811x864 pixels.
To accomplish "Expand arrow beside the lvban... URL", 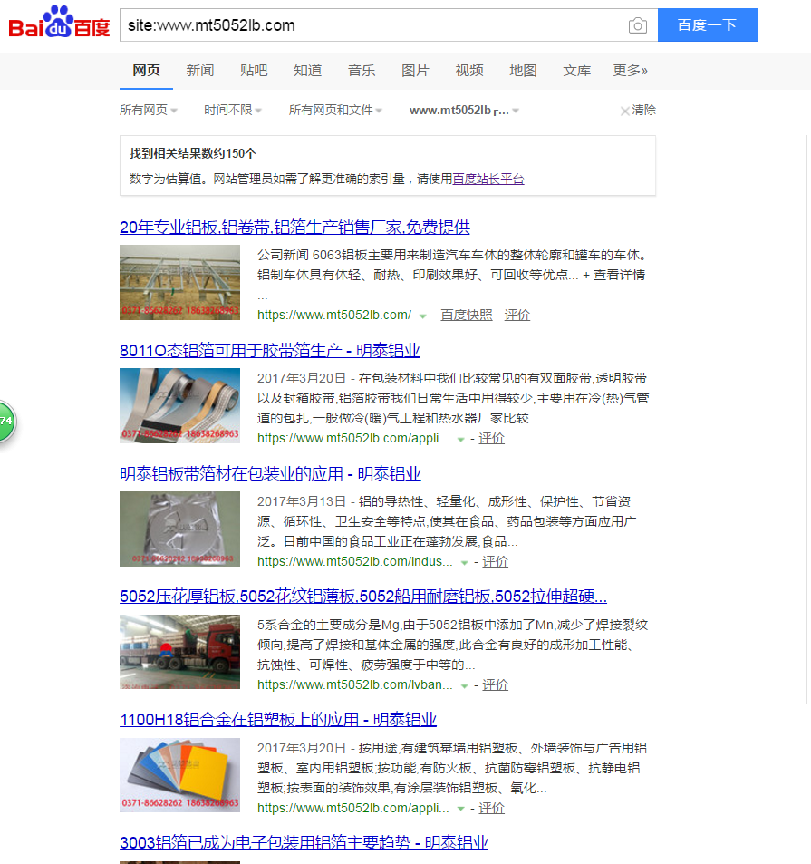I will [x=465, y=686].
